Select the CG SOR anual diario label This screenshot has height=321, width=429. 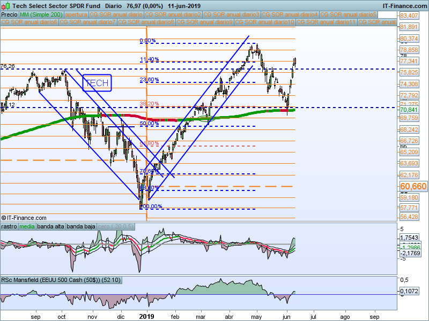coord(116,15)
